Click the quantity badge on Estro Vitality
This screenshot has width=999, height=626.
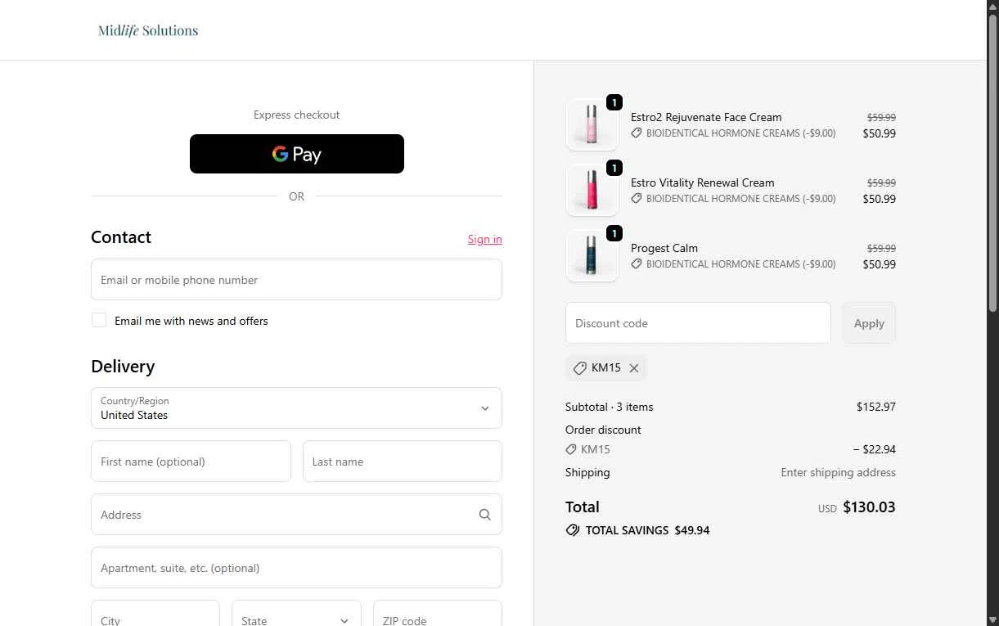(614, 168)
